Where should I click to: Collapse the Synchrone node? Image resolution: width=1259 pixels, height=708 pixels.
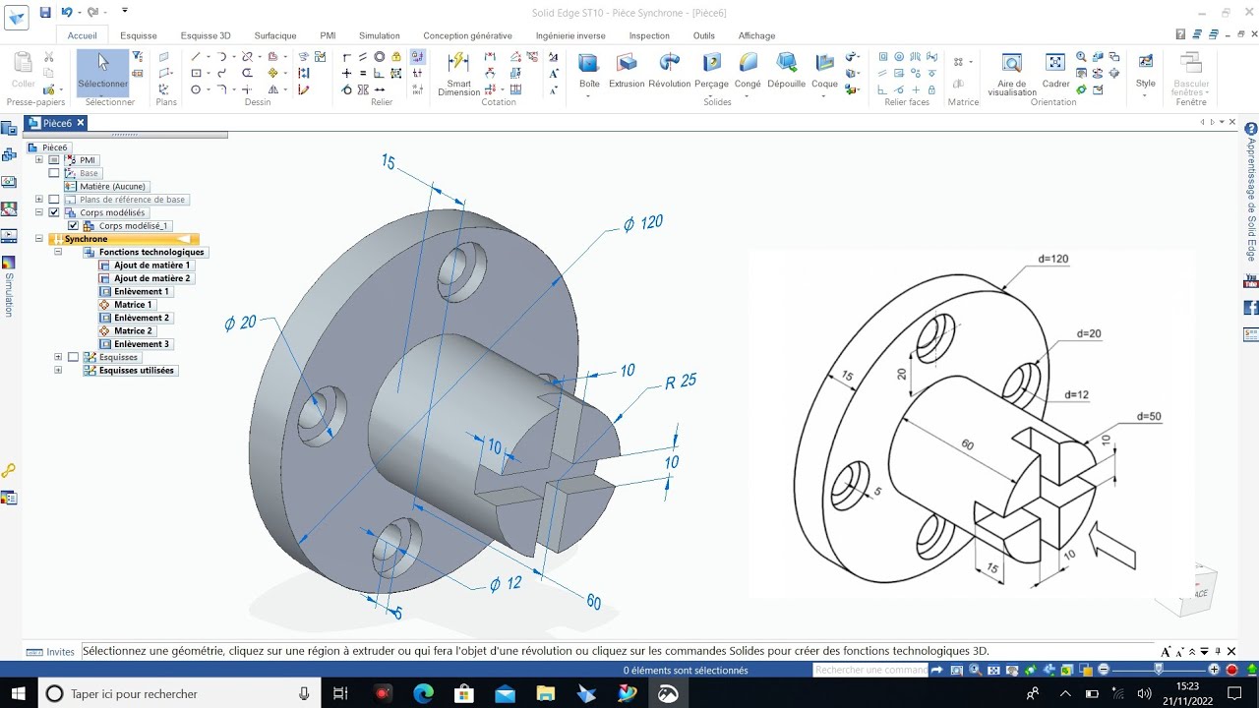(x=39, y=239)
